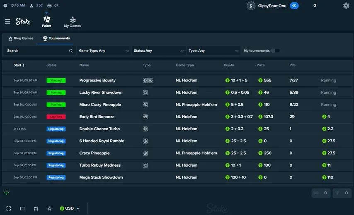Click the Turbo Rebuy Madness type icon
The height and width of the screenshot is (215, 354).
(x=145, y=165)
